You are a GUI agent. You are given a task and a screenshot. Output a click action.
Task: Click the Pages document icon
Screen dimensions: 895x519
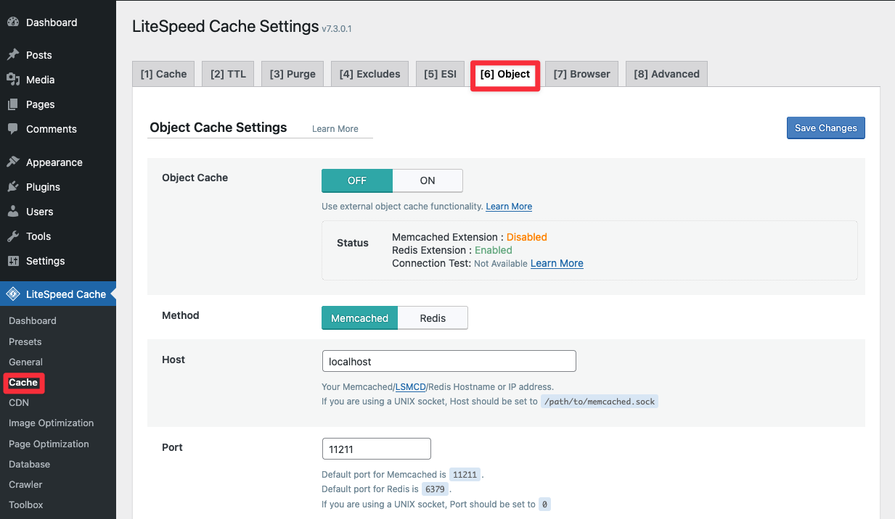[x=13, y=104]
